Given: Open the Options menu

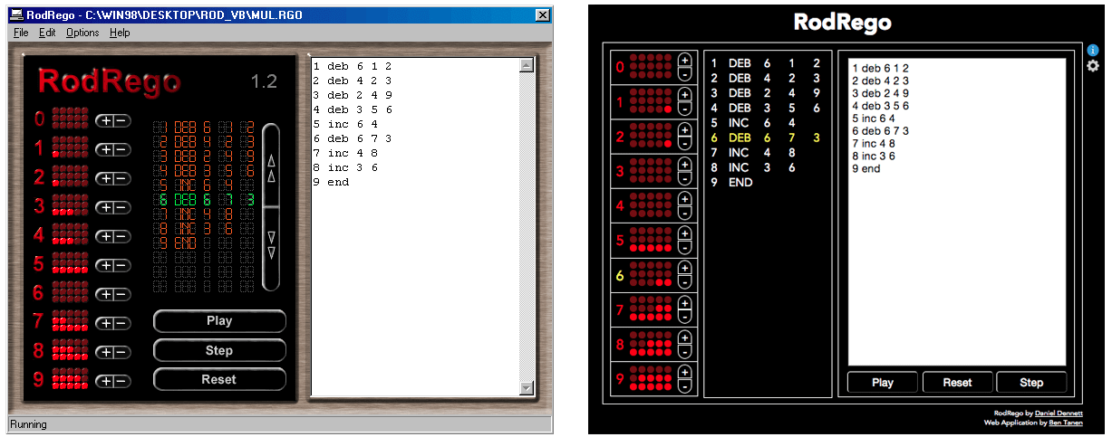Looking at the screenshot, I should pyautogui.click(x=82, y=33).
